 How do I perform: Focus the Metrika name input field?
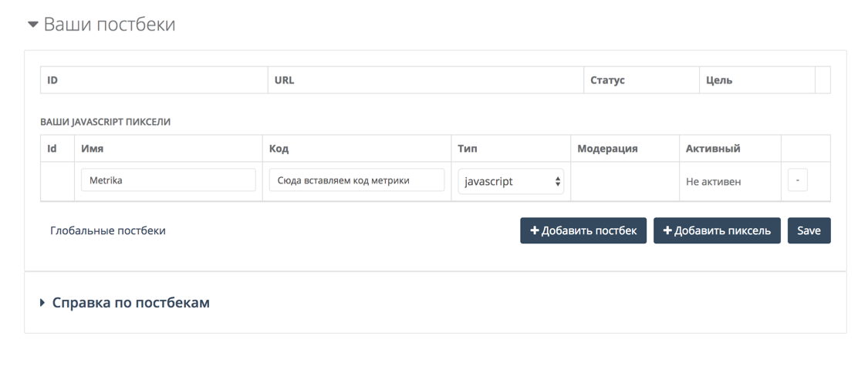(168, 180)
